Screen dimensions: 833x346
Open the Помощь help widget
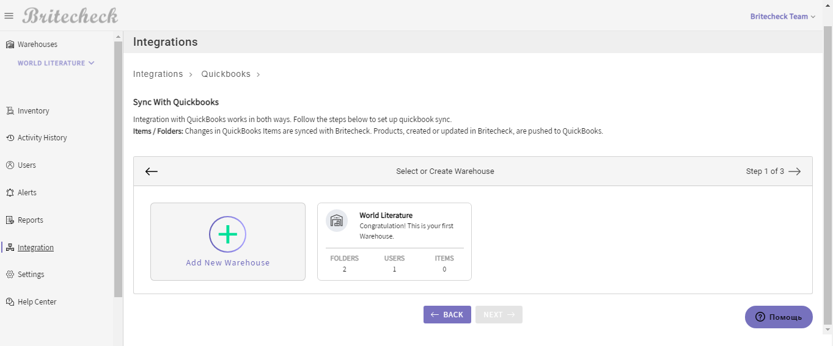[x=778, y=317]
